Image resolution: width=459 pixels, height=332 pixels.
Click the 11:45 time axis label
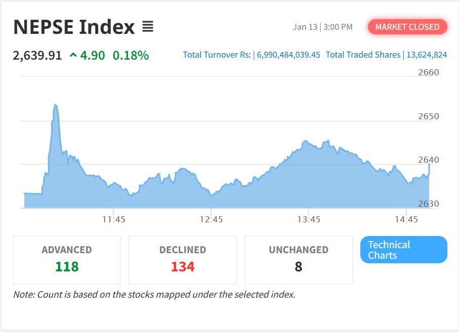pyautogui.click(x=114, y=220)
